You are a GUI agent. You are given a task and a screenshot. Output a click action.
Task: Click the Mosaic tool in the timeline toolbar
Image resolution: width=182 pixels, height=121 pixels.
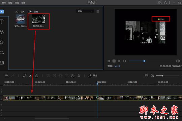60,76
